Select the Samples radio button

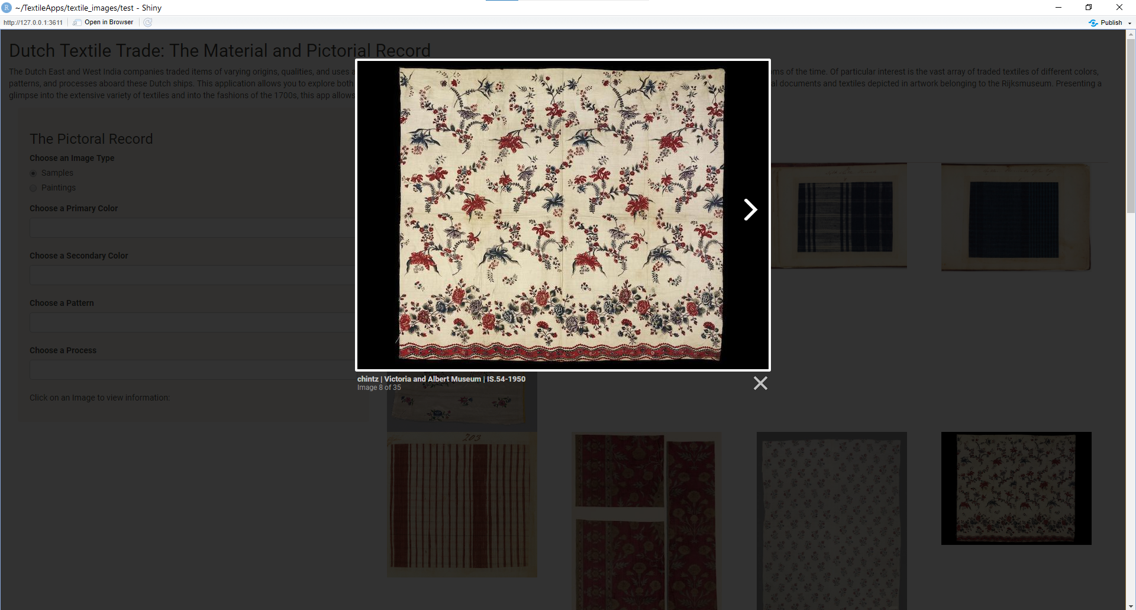pyautogui.click(x=33, y=173)
